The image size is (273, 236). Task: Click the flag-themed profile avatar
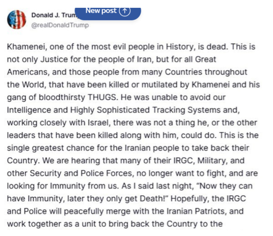coord(16,20)
